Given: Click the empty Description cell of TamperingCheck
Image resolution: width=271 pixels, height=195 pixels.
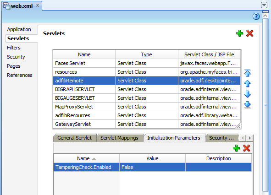Looking at the screenshot, I should tap(218, 167).
